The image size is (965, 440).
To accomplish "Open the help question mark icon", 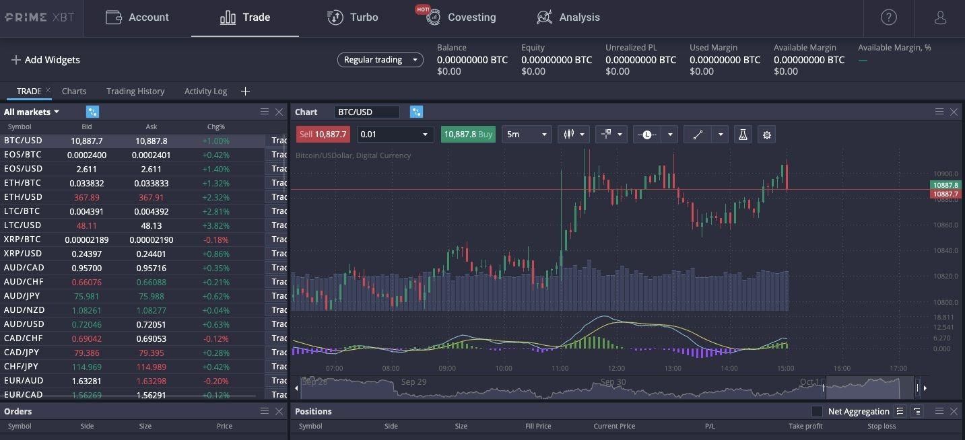I will 888,18.
